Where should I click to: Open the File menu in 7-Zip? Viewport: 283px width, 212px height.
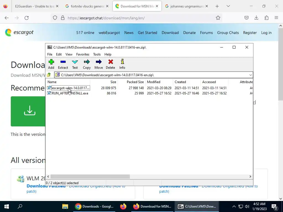pos(50,54)
